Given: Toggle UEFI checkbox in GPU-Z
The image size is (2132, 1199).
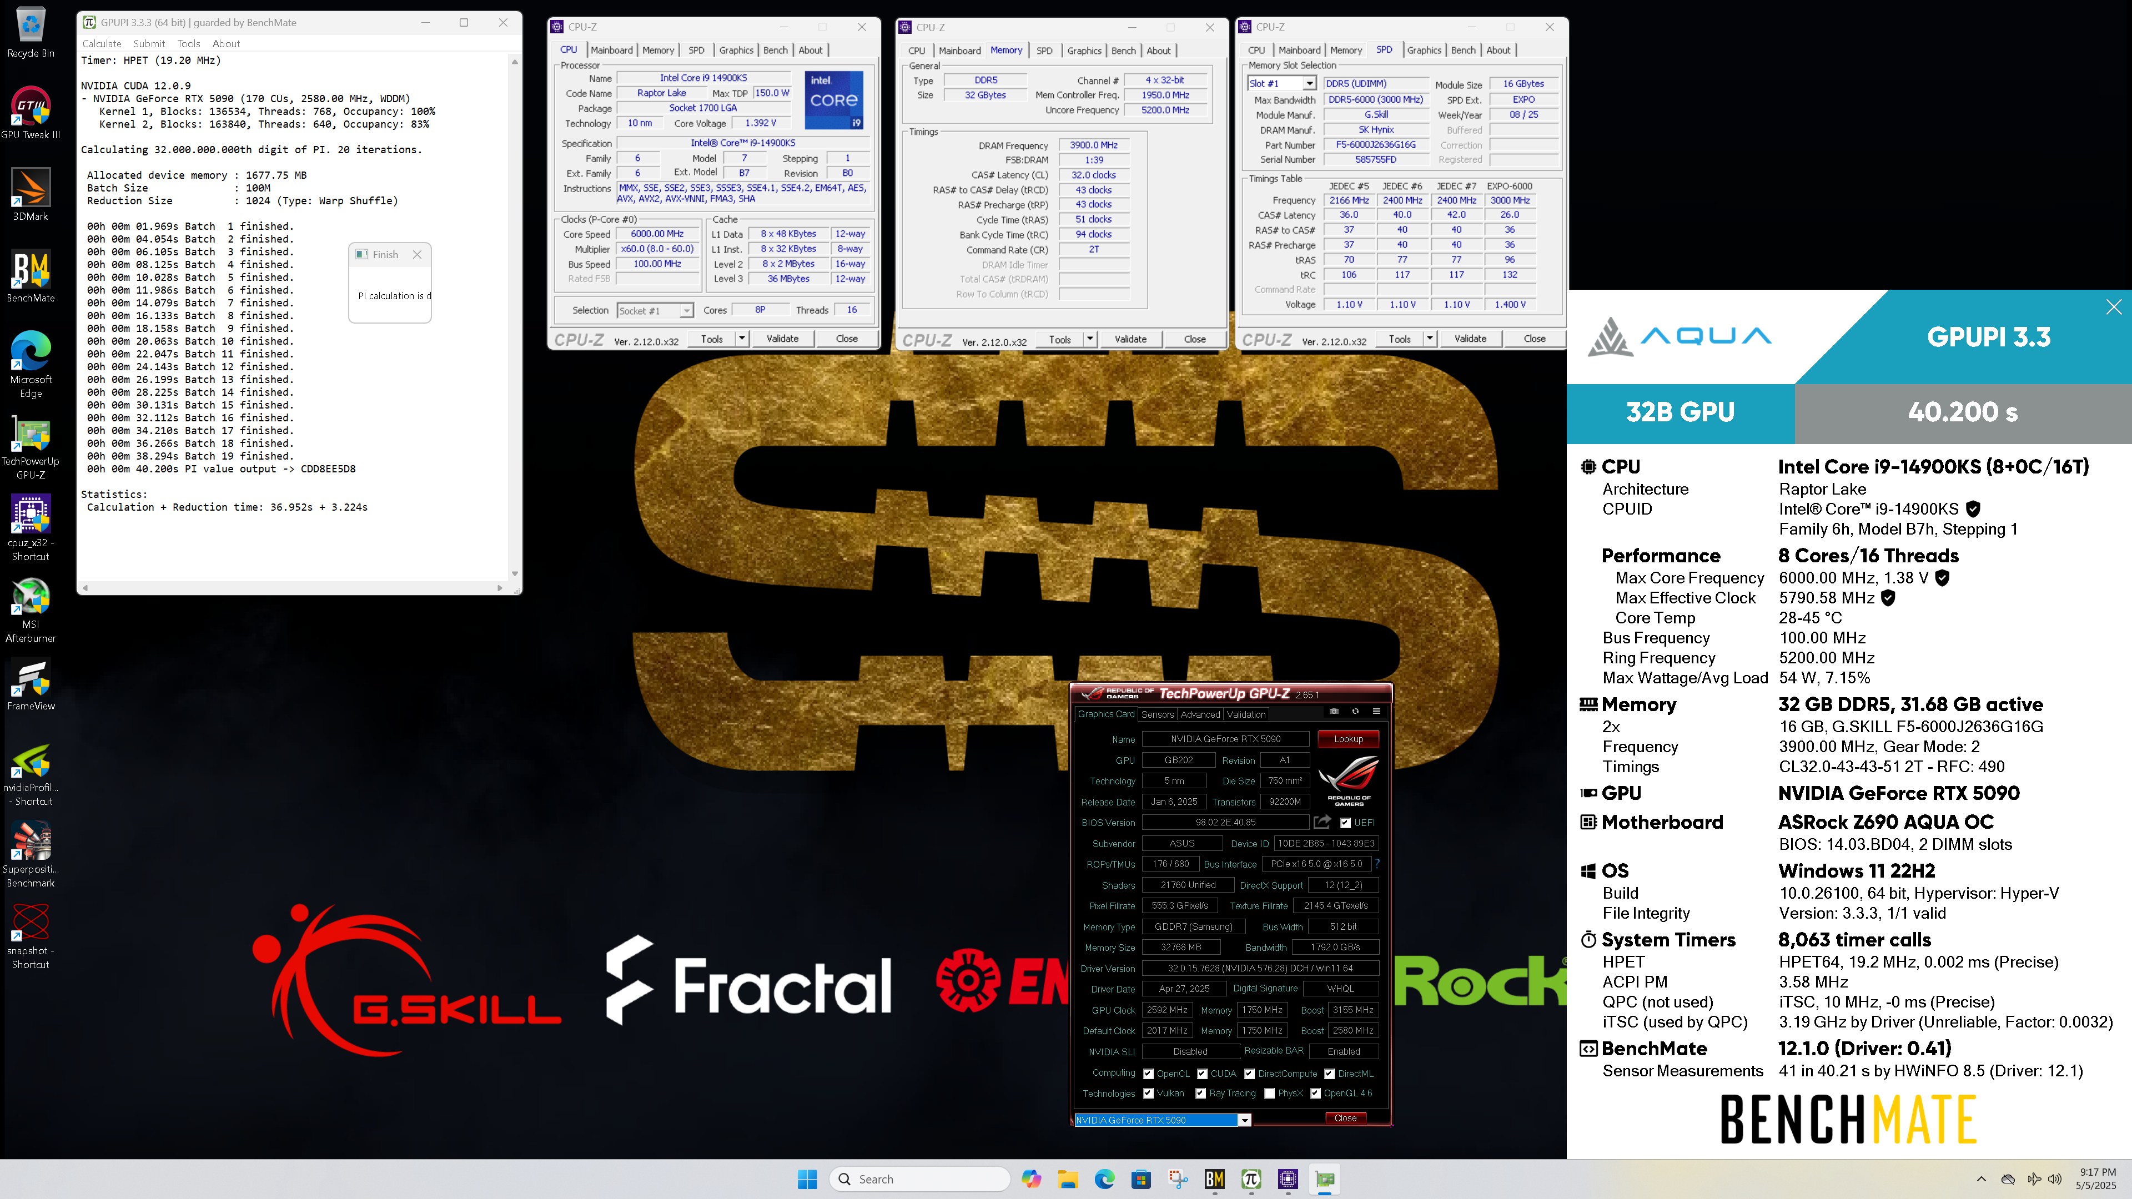Looking at the screenshot, I should coord(1346,823).
